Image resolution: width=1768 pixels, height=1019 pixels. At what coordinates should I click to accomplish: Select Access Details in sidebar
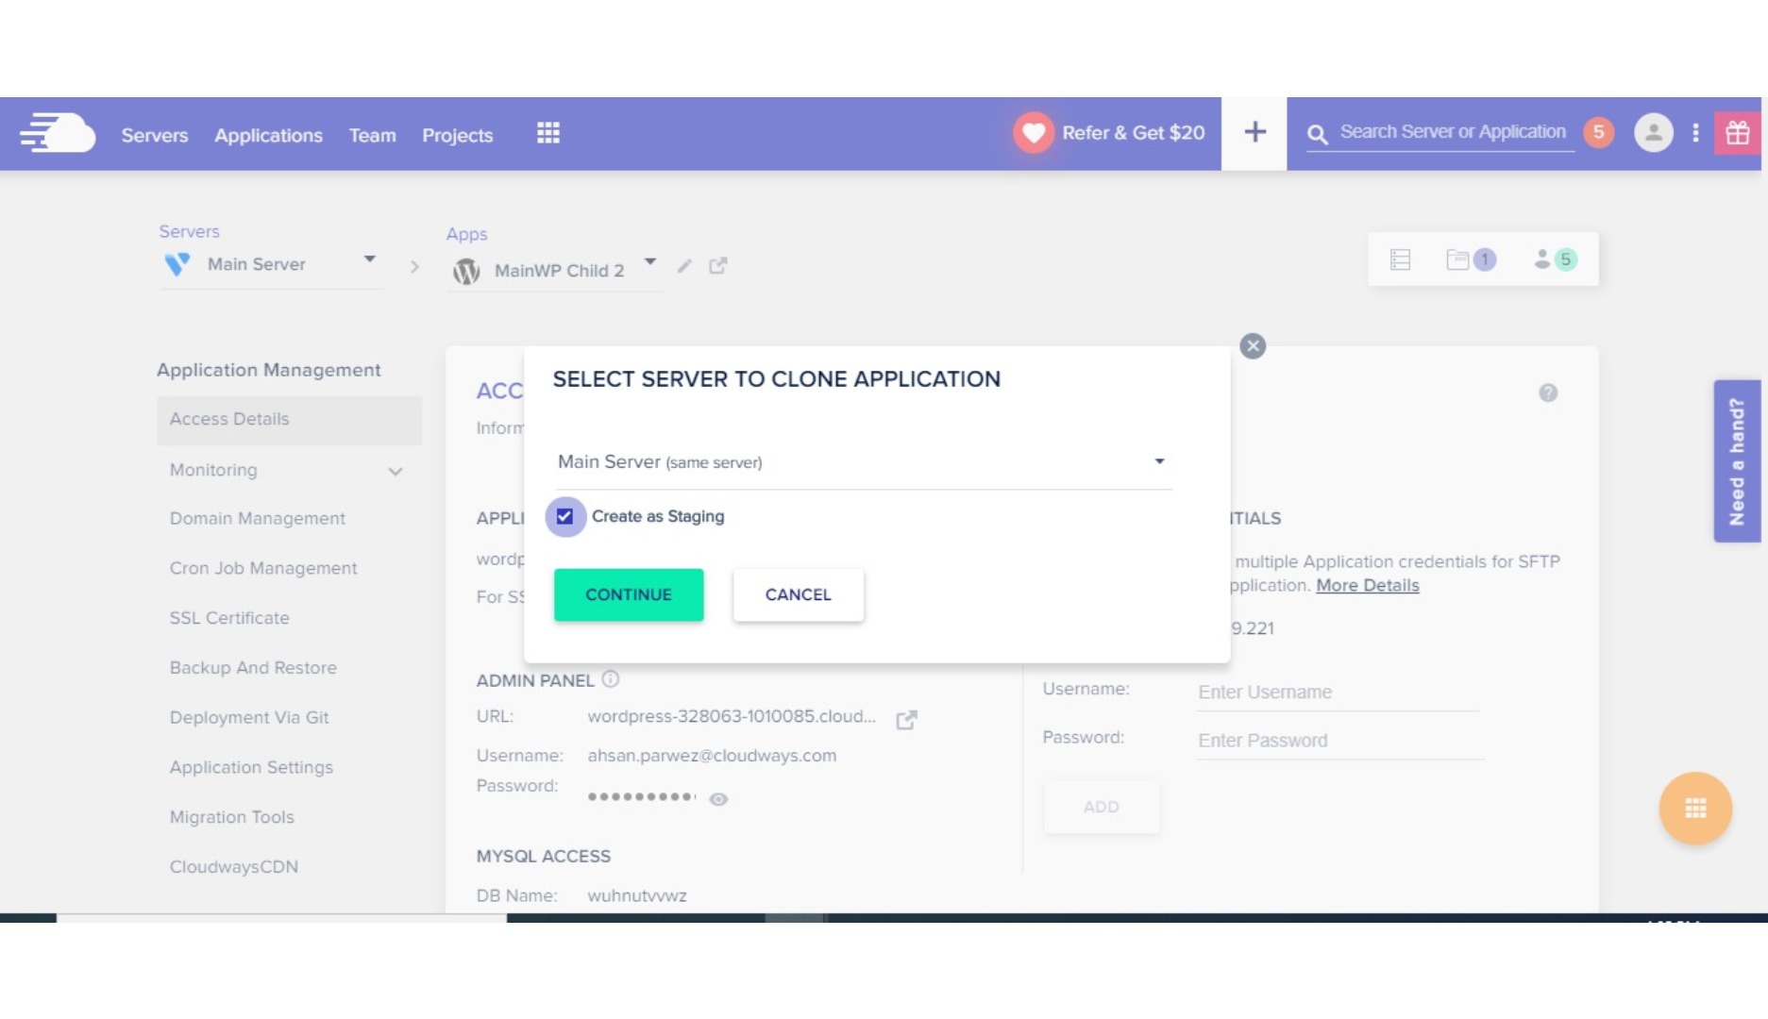[289, 419]
